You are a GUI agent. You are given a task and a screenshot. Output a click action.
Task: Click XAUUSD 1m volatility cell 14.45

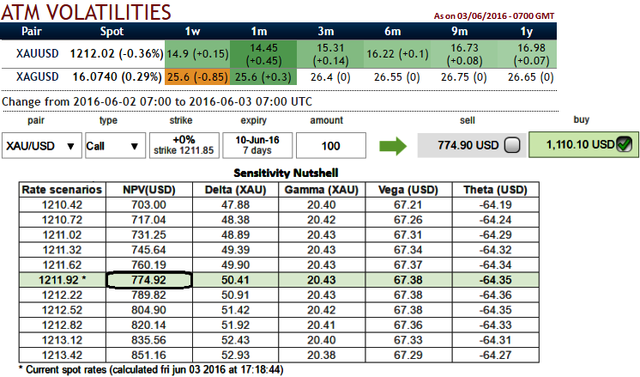(x=263, y=54)
